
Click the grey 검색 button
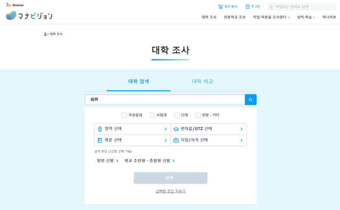[x=170, y=178]
